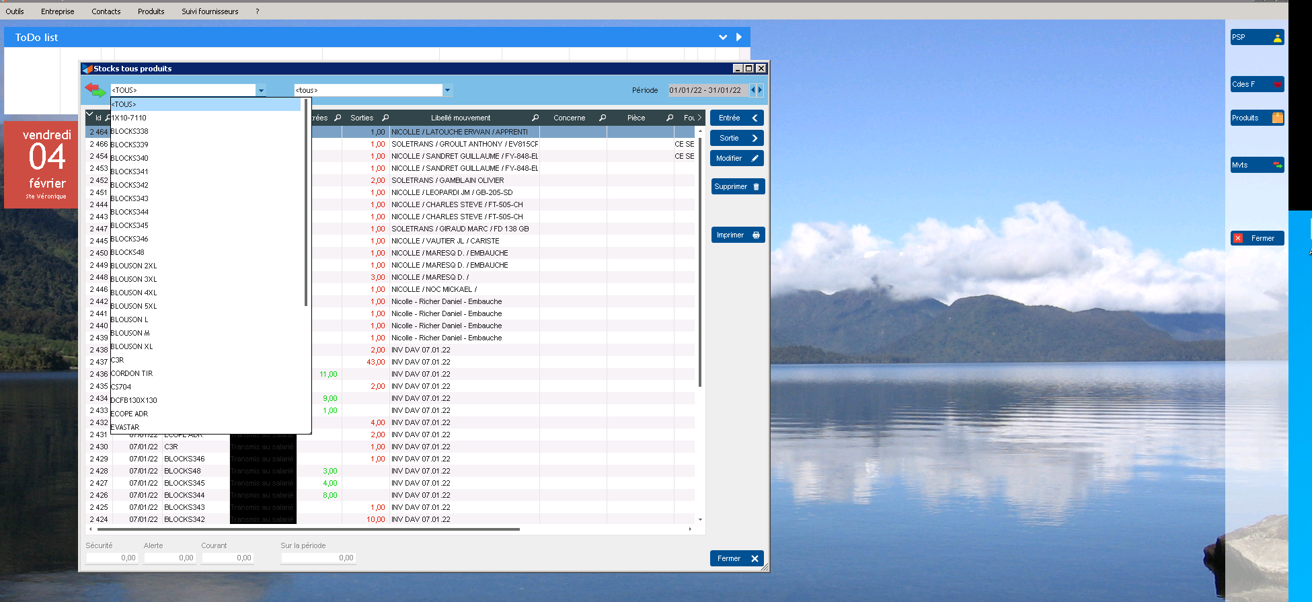
Task: Click the Modifier pencil button
Action: pos(736,158)
